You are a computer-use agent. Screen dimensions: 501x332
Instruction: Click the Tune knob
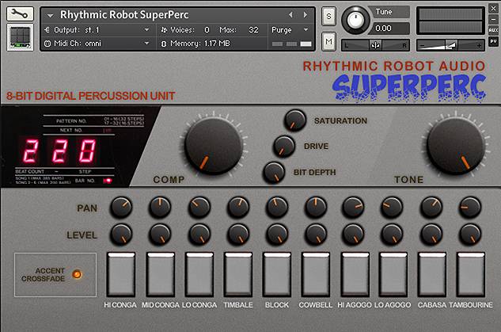point(355,20)
